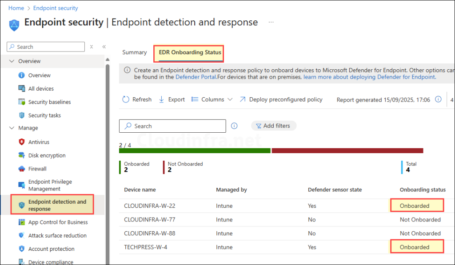The image size is (455, 265).
Task: Click the Firewall icon
Action: 21,168
